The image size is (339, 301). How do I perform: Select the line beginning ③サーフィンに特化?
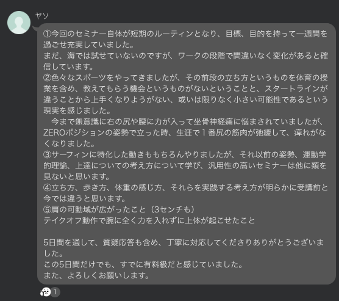(x=185, y=154)
